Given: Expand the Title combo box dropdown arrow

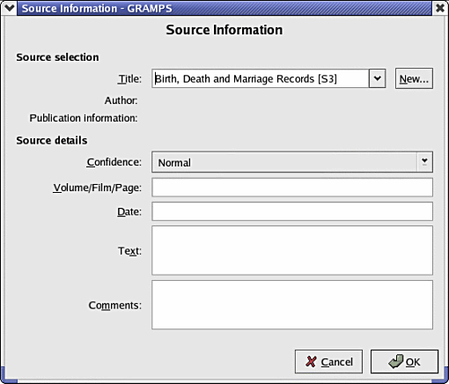Looking at the screenshot, I should pyautogui.click(x=377, y=78).
